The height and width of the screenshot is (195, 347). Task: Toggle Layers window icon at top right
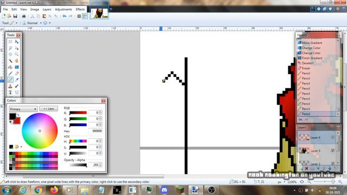(x=324, y=9)
